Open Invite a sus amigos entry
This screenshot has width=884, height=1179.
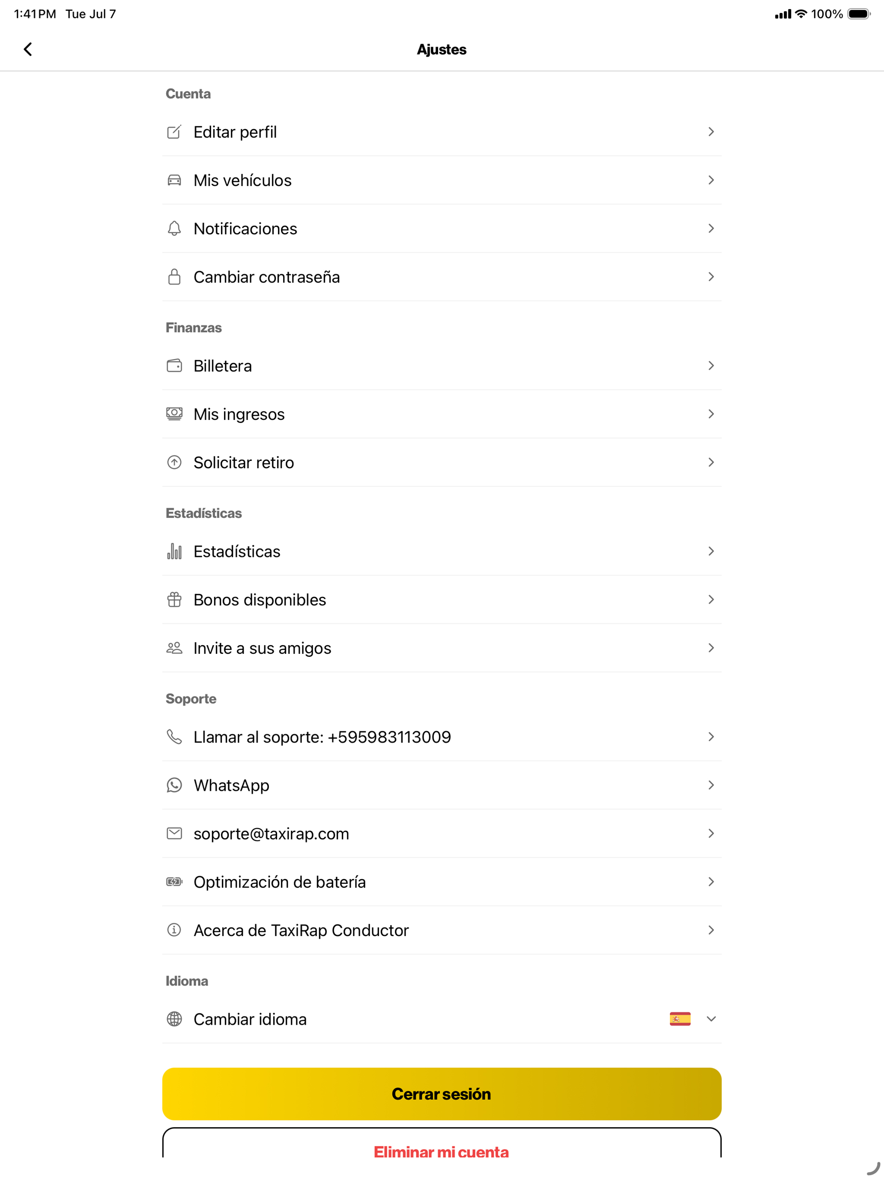point(442,648)
